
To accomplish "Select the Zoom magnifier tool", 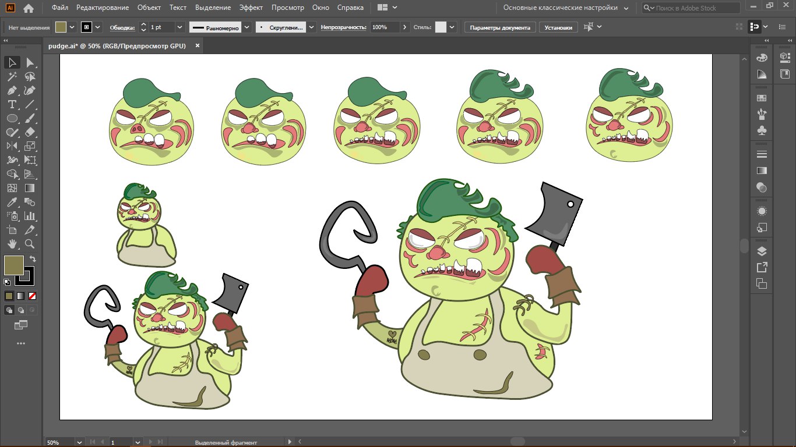I will pos(30,244).
